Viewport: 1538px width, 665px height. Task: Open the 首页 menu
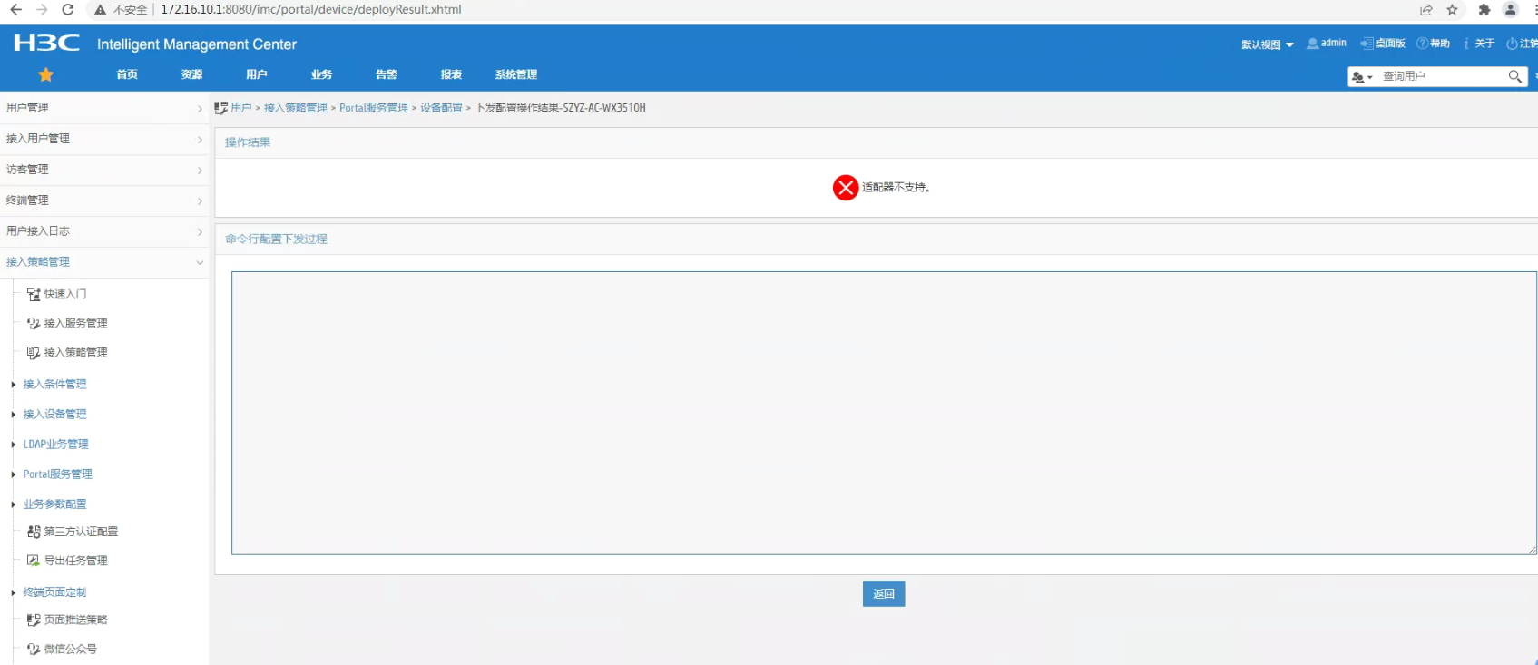click(x=127, y=74)
